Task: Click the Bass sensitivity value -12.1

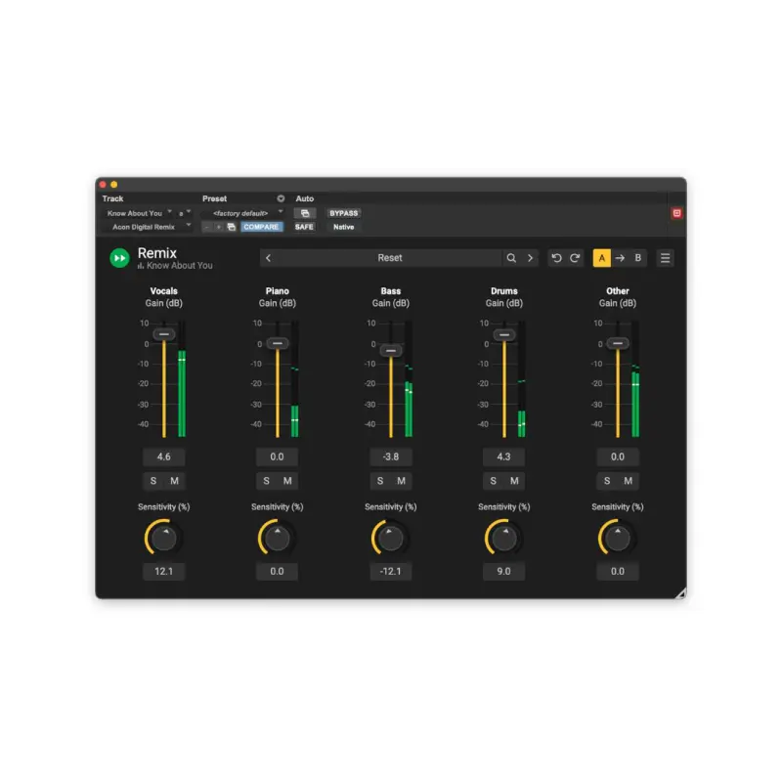Action: tap(390, 572)
